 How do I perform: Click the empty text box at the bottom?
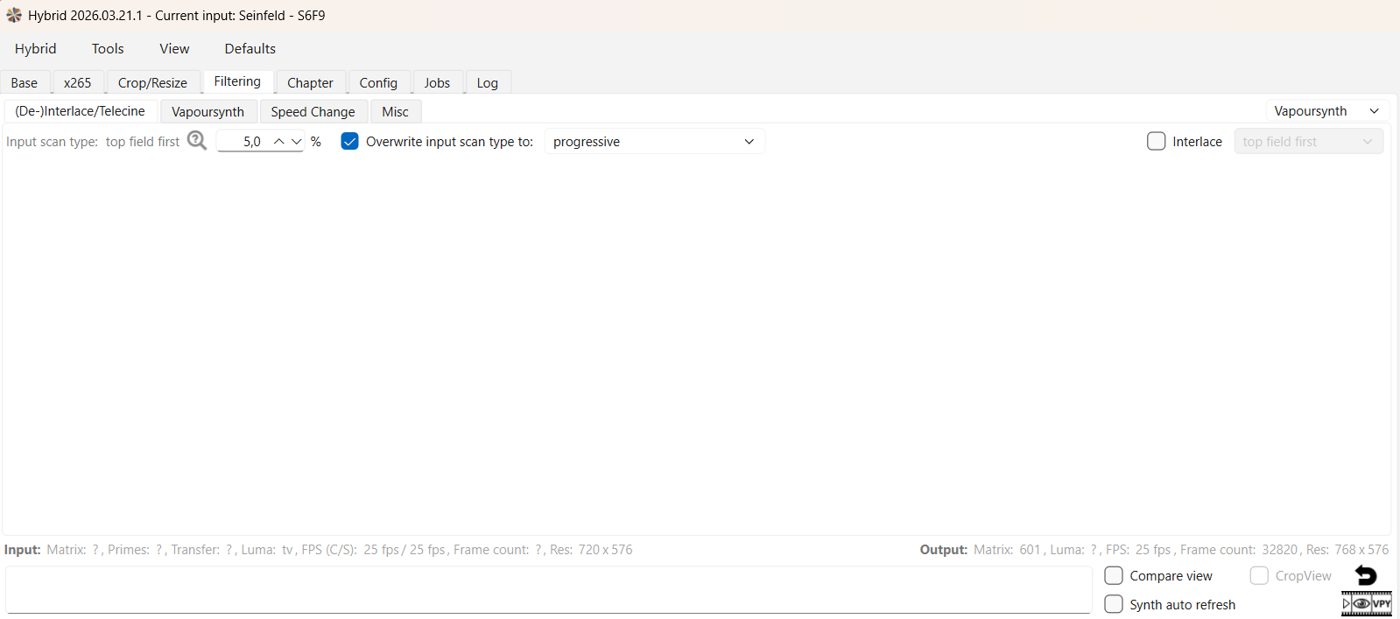(549, 590)
